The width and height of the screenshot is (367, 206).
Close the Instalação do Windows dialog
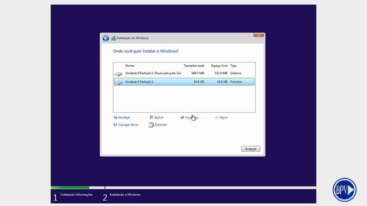[x=259, y=35]
